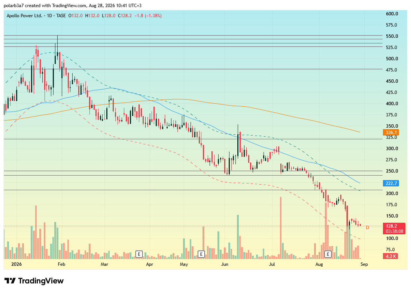Image resolution: width=411 pixels, height=292 pixels.
Task: Click the blue 222.7 moving average label
Action: click(x=391, y=183)
